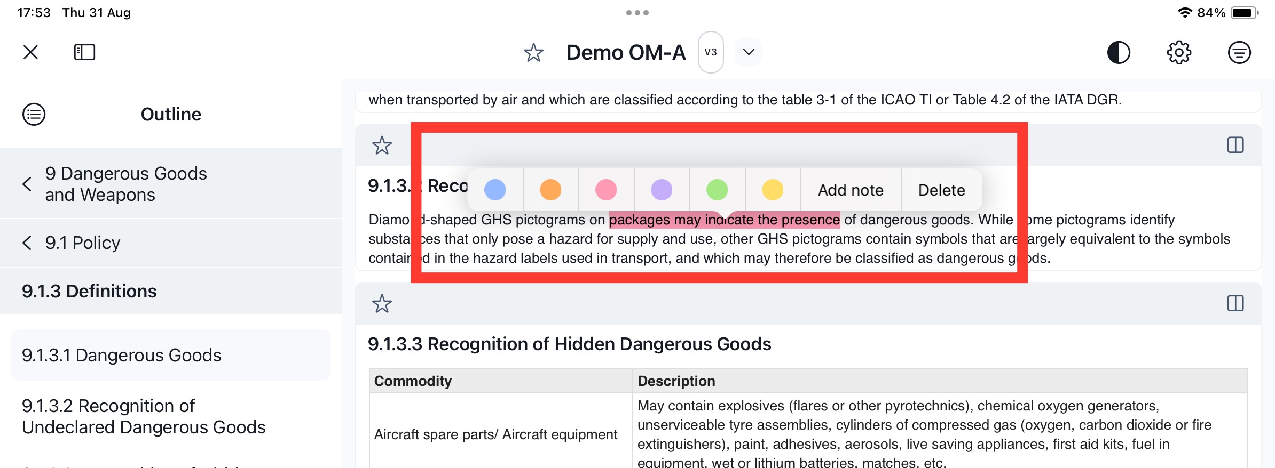This screenshot has width=1275, height=468.
Task: Open split view for section 9.1.3.2
Action: [1235, 145]
